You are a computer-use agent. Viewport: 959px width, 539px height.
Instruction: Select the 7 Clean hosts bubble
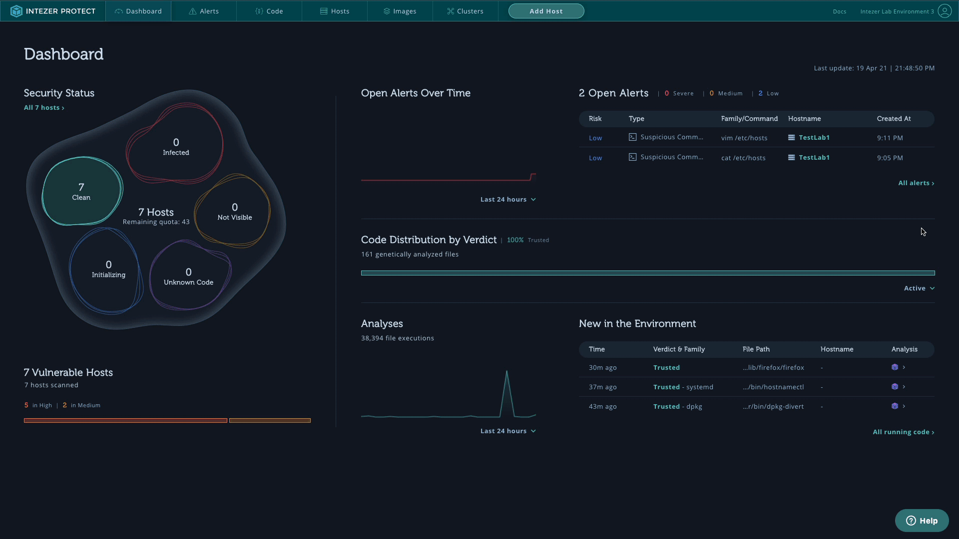tap(82, 192)
